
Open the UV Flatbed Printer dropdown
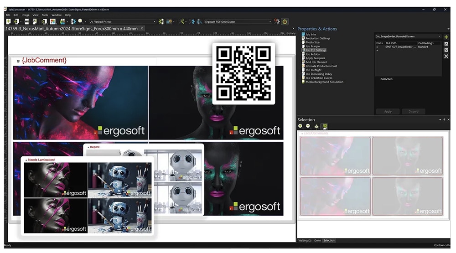coord(154,21)
